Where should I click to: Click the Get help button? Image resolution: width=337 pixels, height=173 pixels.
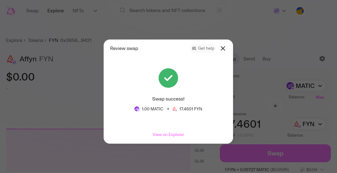click(x=203, y=48)
